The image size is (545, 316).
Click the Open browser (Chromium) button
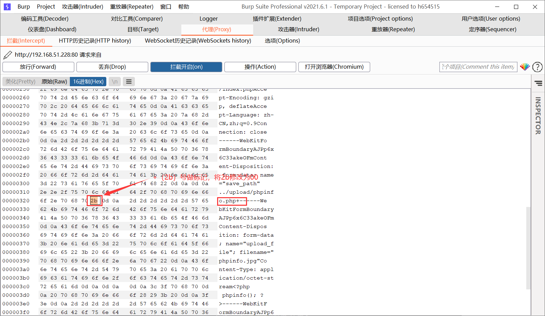tap(334, 67)
